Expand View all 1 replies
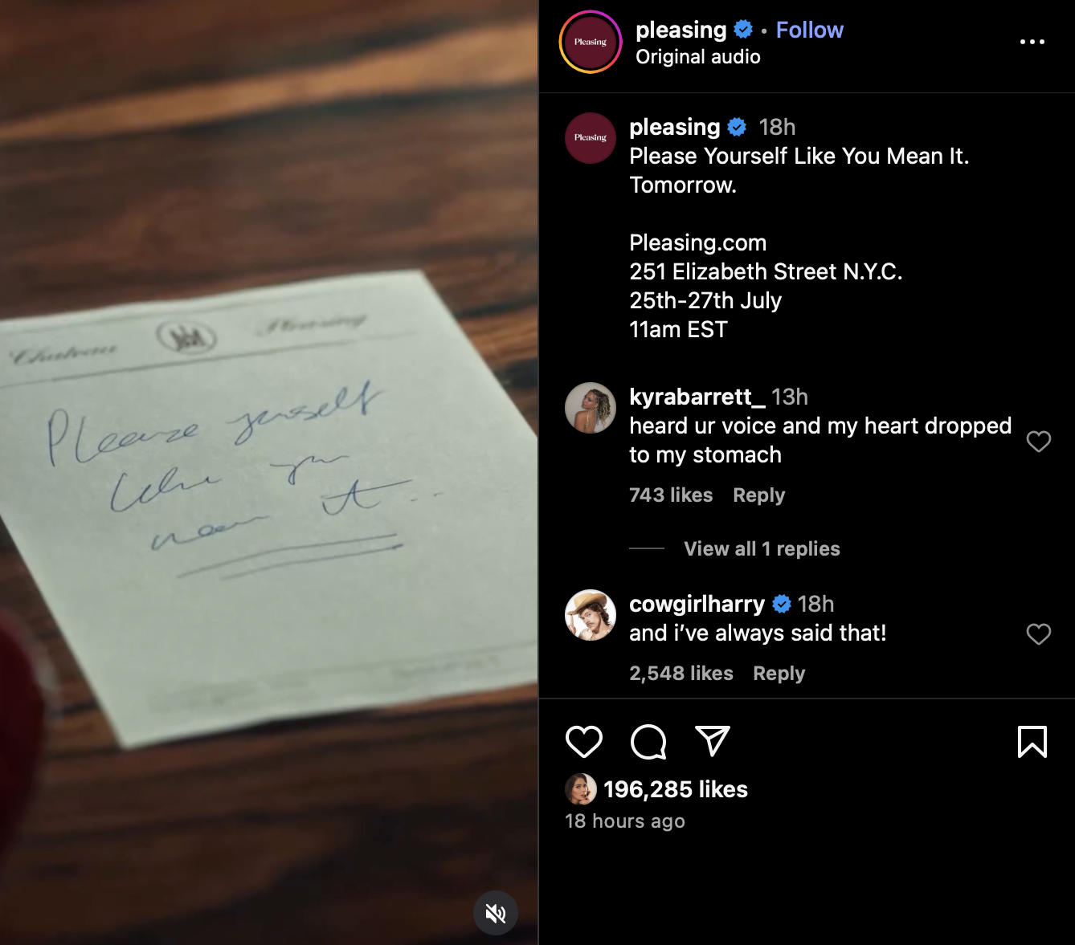 click(x=762, y=548)
